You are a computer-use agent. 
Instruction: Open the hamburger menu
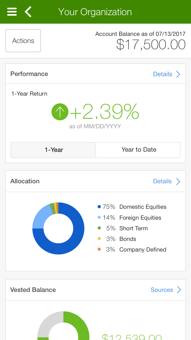point(12,12)
